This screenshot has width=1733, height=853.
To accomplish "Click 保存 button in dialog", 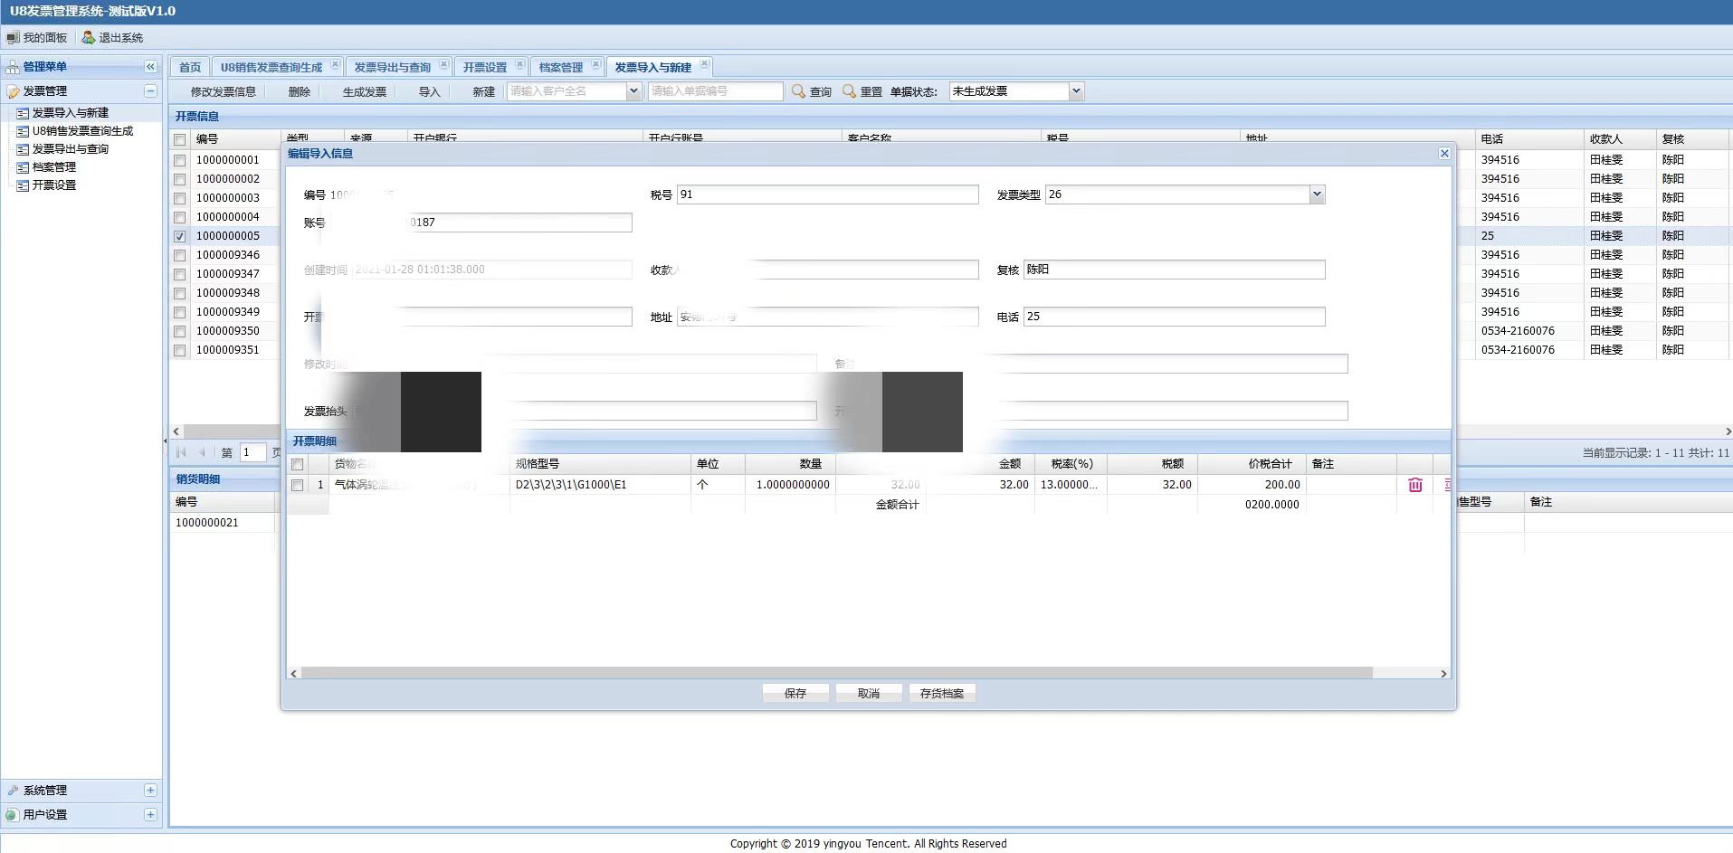I will click(x=795, y=694).
